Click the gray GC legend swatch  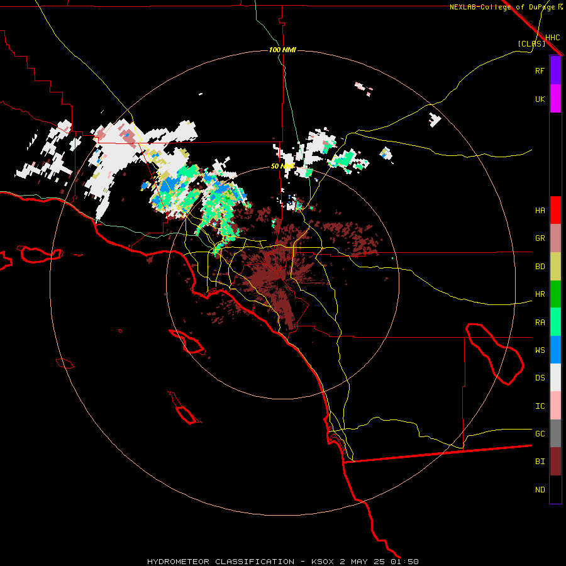coord(555,433)
